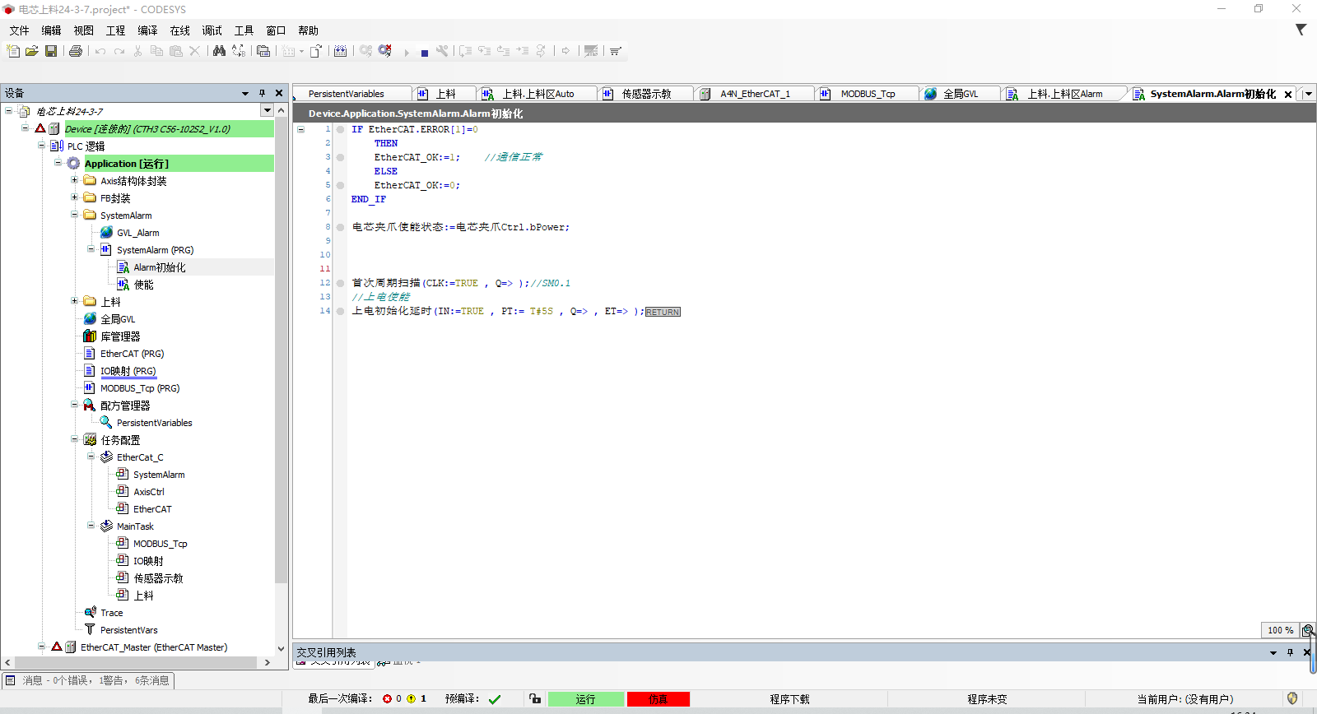Click zoom magnifier icon at editor bottom right
The image size is (1317, 714).
tap(1307, 630)
